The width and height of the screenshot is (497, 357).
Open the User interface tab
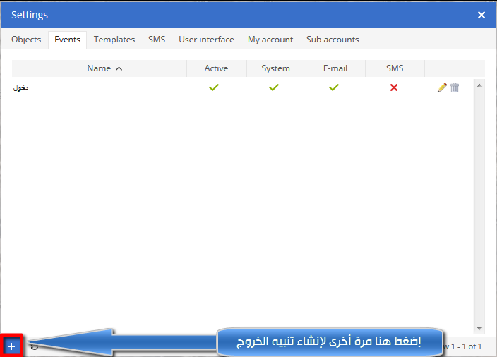[206, 40]
